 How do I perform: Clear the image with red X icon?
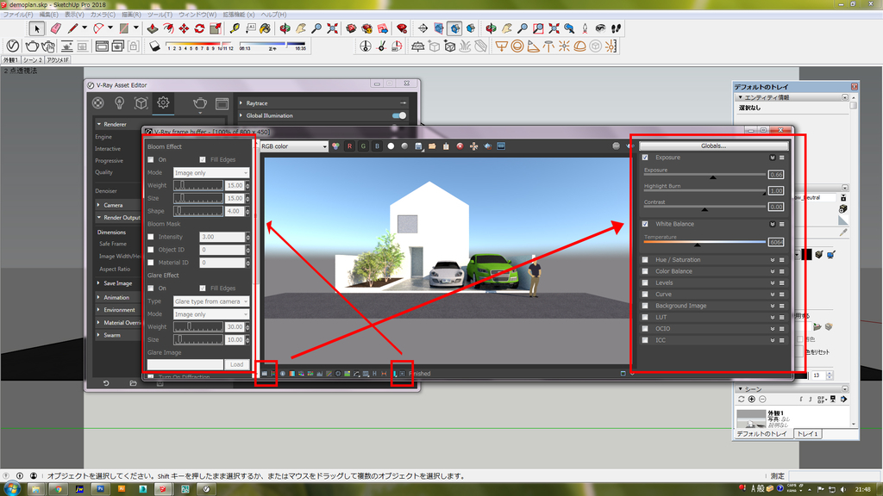pos(460,146)
